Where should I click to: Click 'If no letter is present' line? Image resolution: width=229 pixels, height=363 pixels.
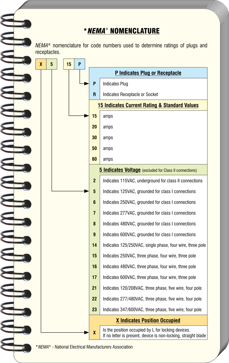coord(154,336)
